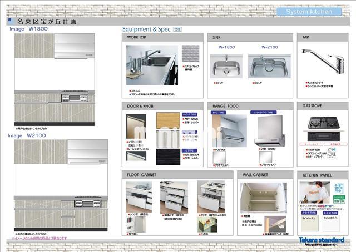Open the W=1800 sink photo

pyautogui.click(x=226, y=66)
